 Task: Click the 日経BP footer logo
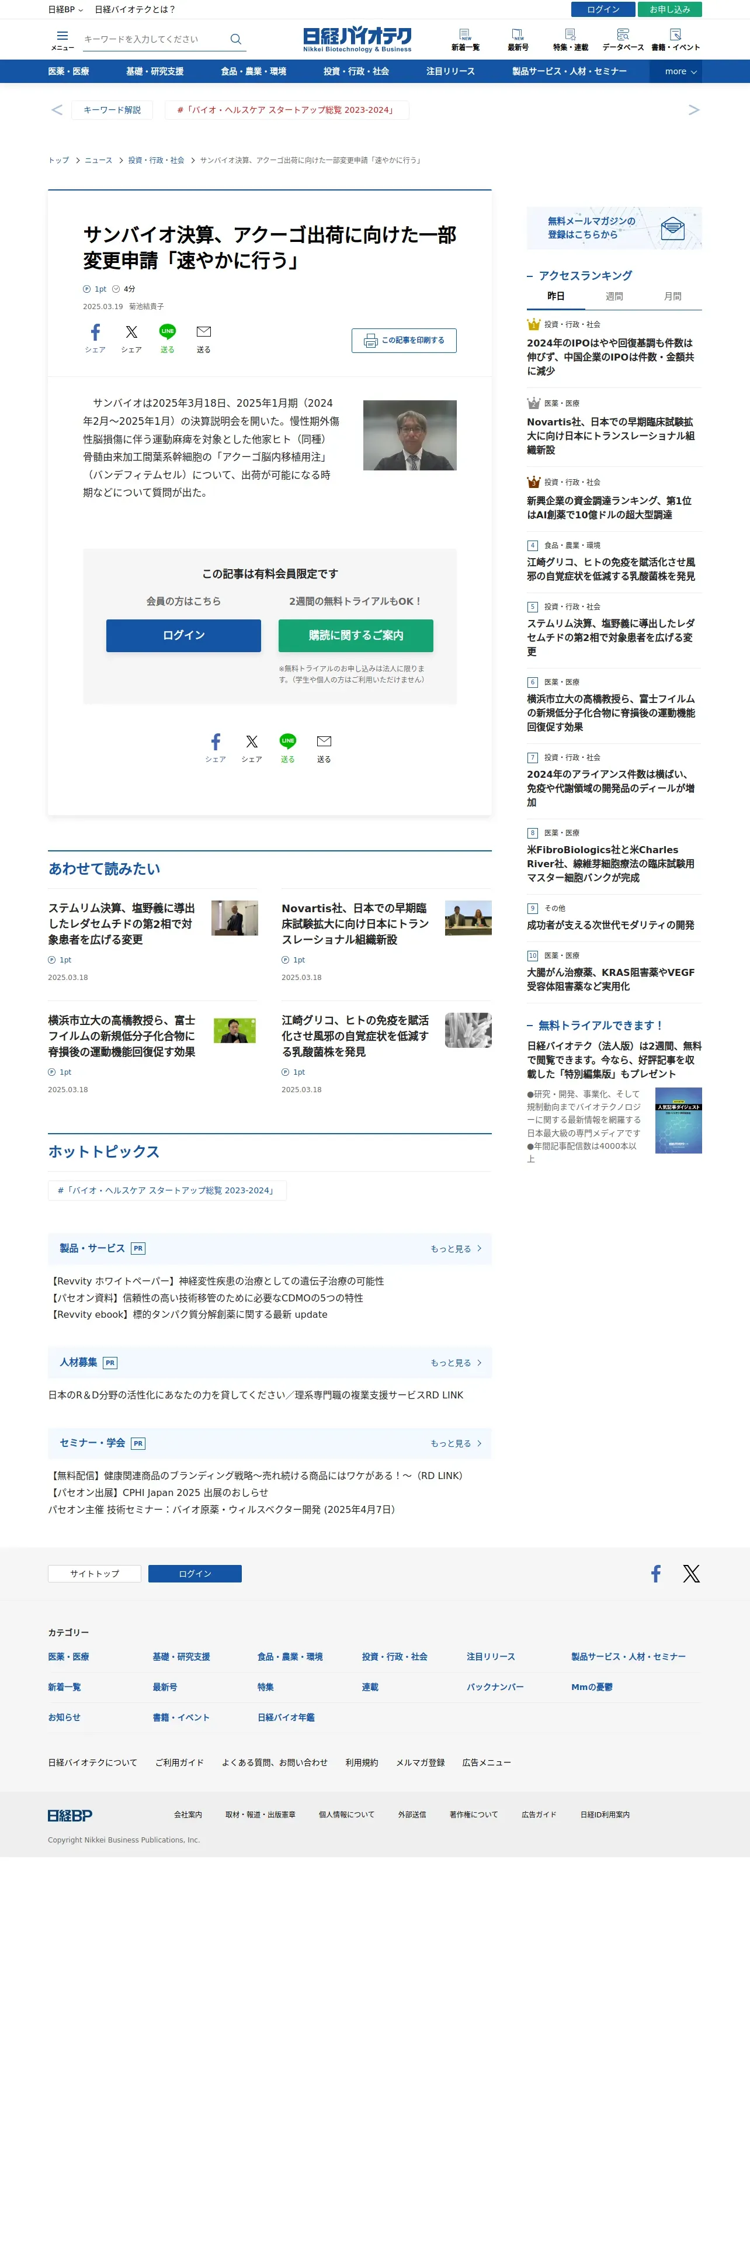coord(70,1815)
